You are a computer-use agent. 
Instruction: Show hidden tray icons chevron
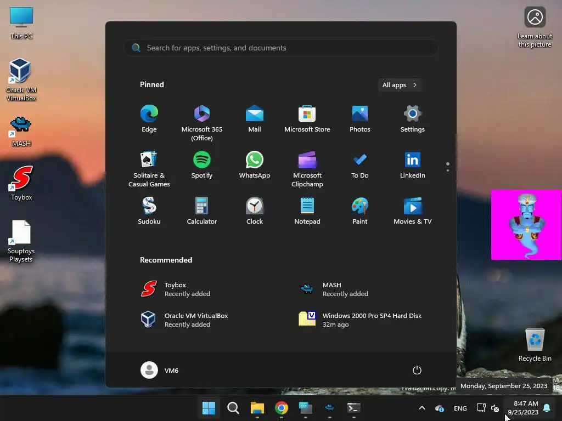(x=422, y=408)
